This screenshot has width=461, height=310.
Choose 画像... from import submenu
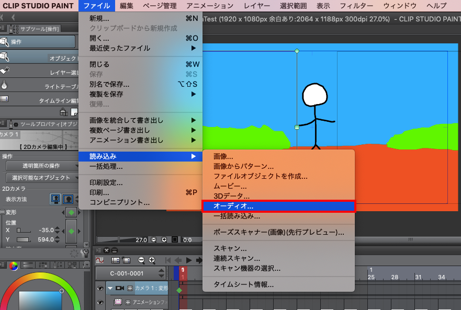279,157
